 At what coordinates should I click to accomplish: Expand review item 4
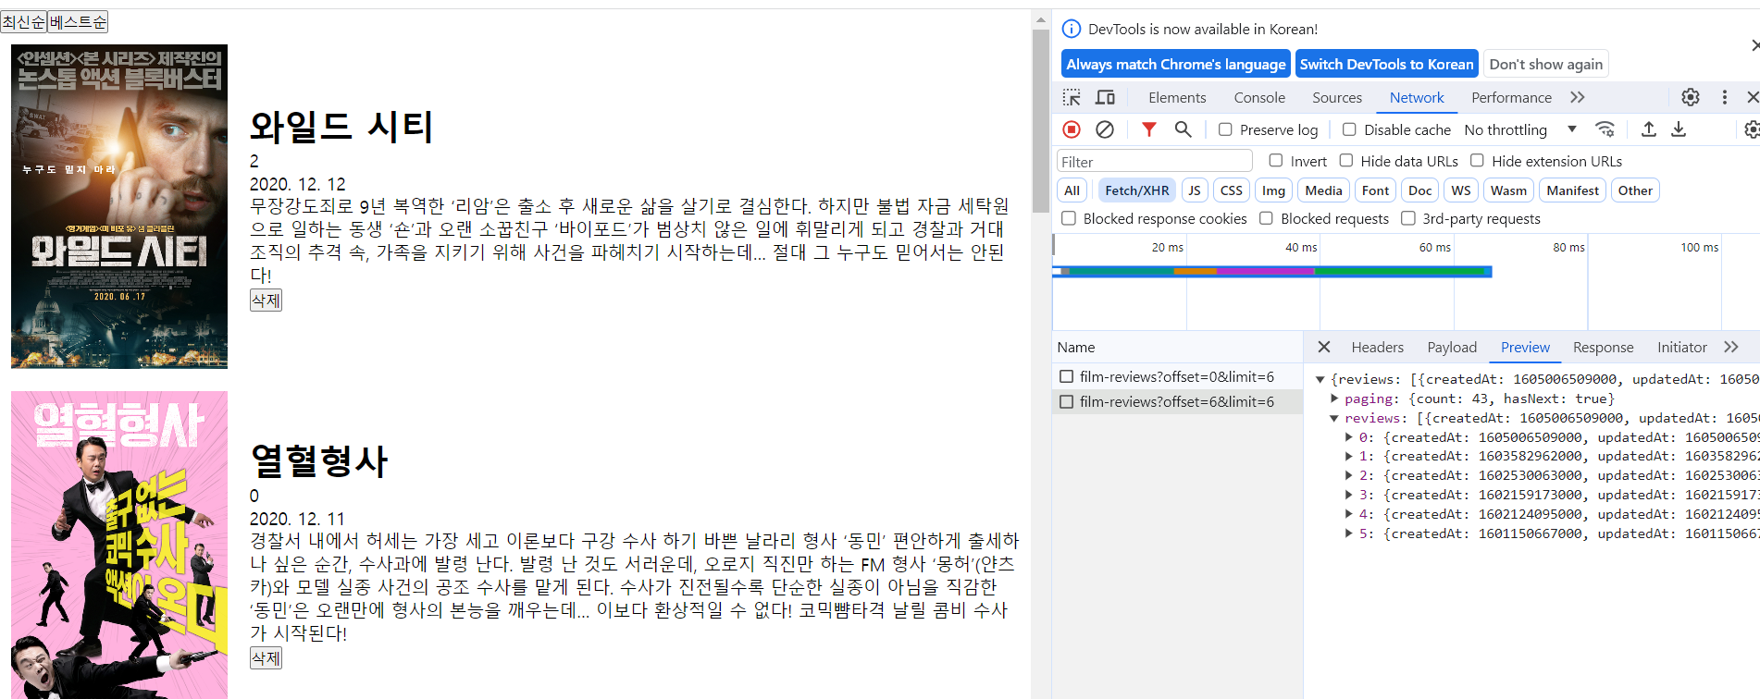pyautogui.click(x=1348, y=514)
